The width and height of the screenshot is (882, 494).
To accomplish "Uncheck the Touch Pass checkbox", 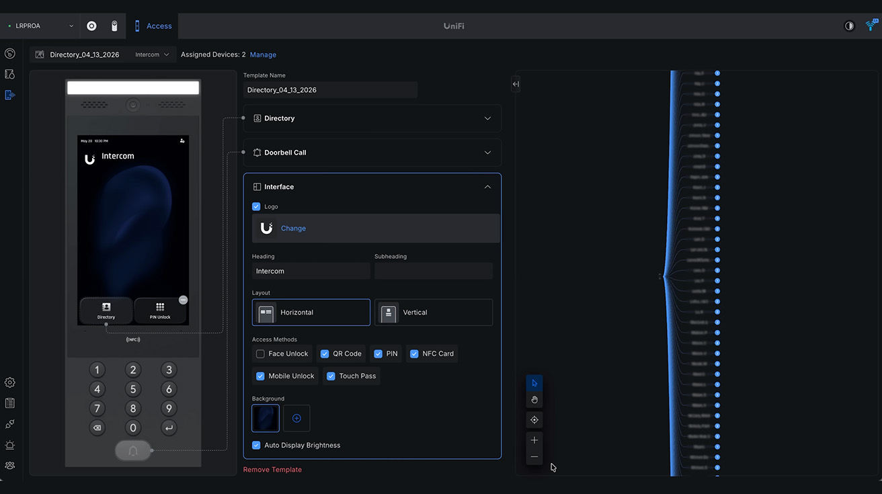I will pos(331,376).
